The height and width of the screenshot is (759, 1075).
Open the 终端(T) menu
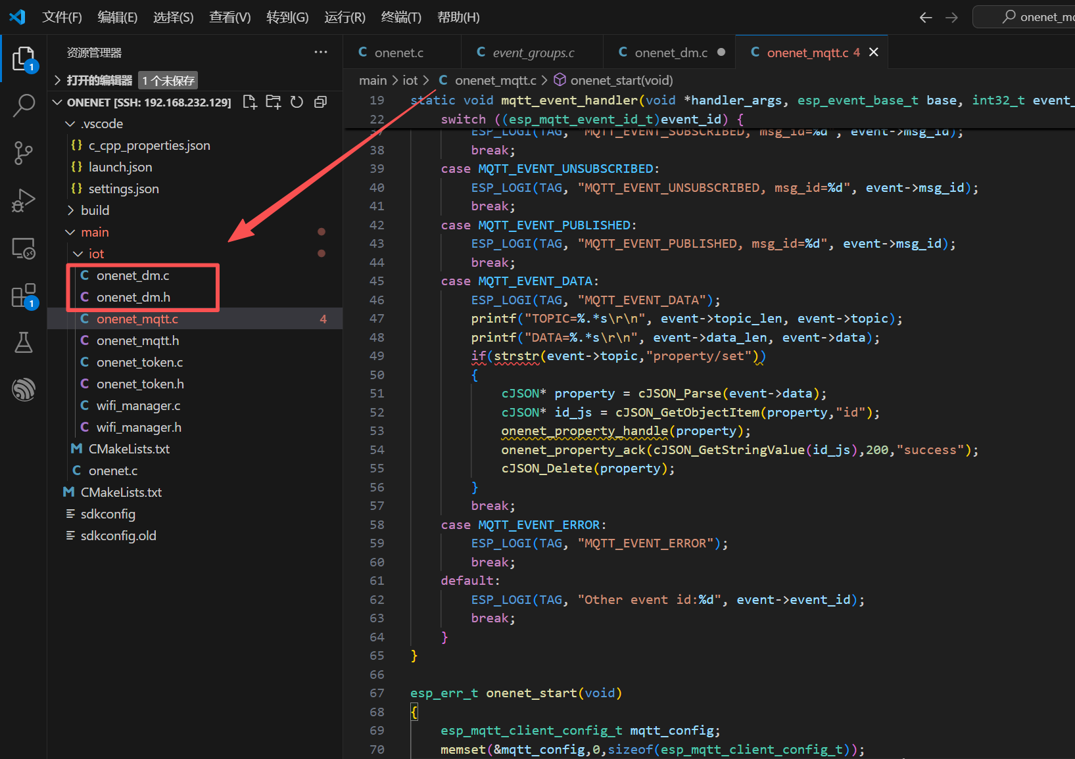pyautogui.click(x=401, y=17)
